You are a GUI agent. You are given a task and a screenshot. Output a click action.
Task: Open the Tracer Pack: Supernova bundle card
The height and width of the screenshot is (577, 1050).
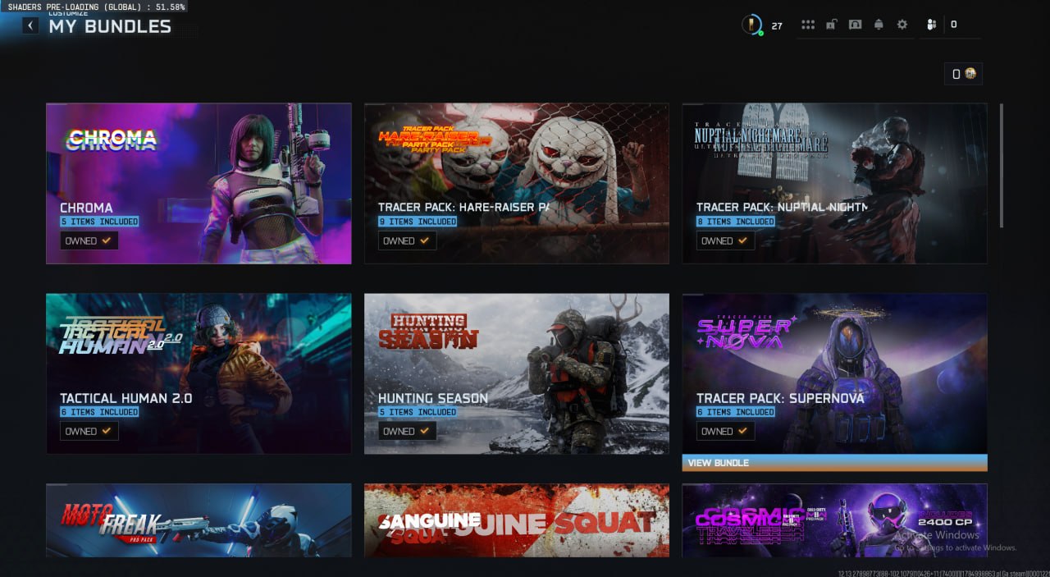(834, 373)
